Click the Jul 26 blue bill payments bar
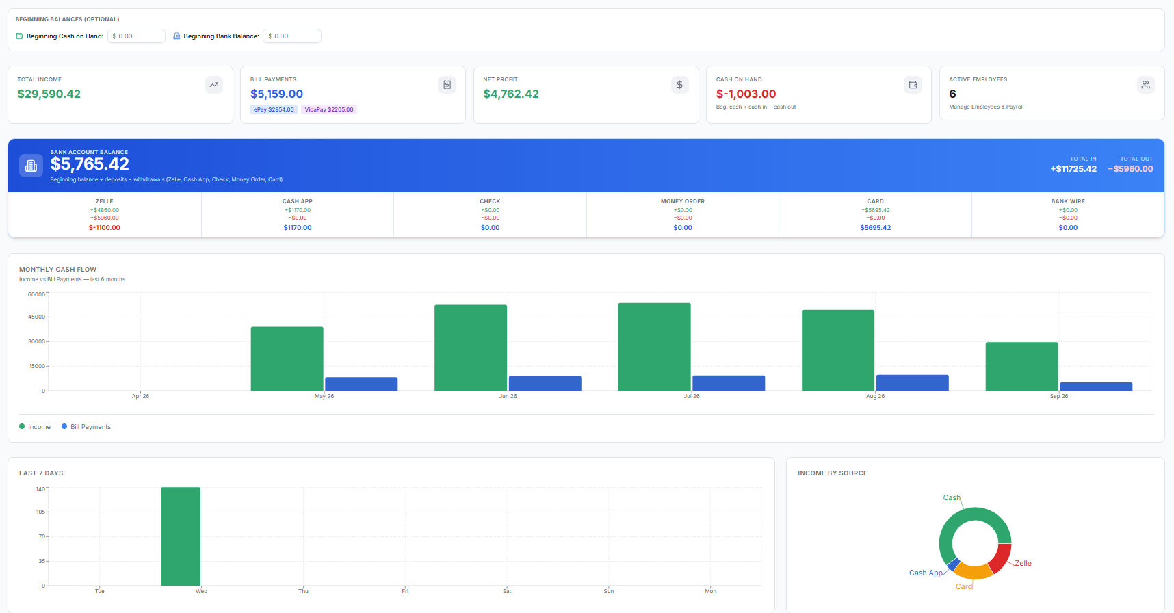The width and height of the screenshot is (1174, 613). click(729, 383)
